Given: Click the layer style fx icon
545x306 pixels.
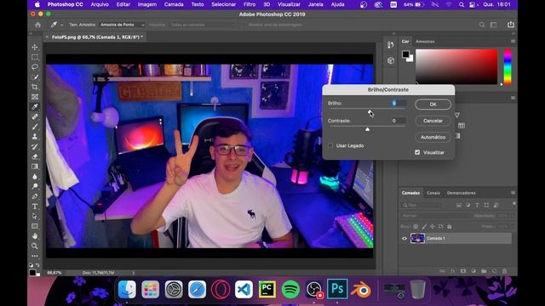Looking at the screenshot, I should tap(452, 271).
